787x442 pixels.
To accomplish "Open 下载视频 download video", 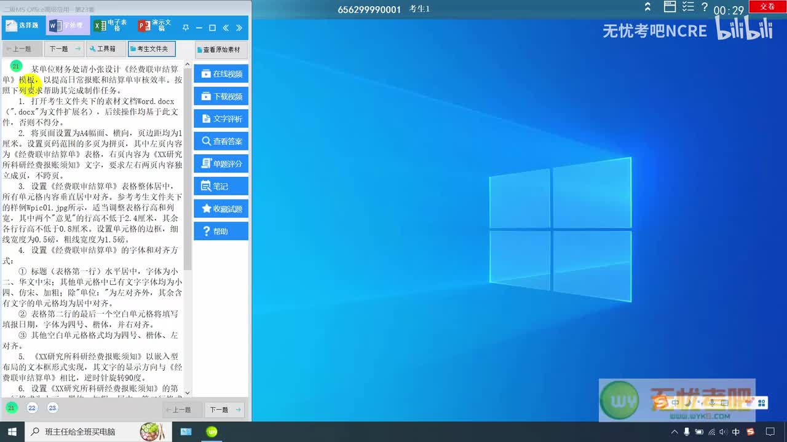I will 221,96.
